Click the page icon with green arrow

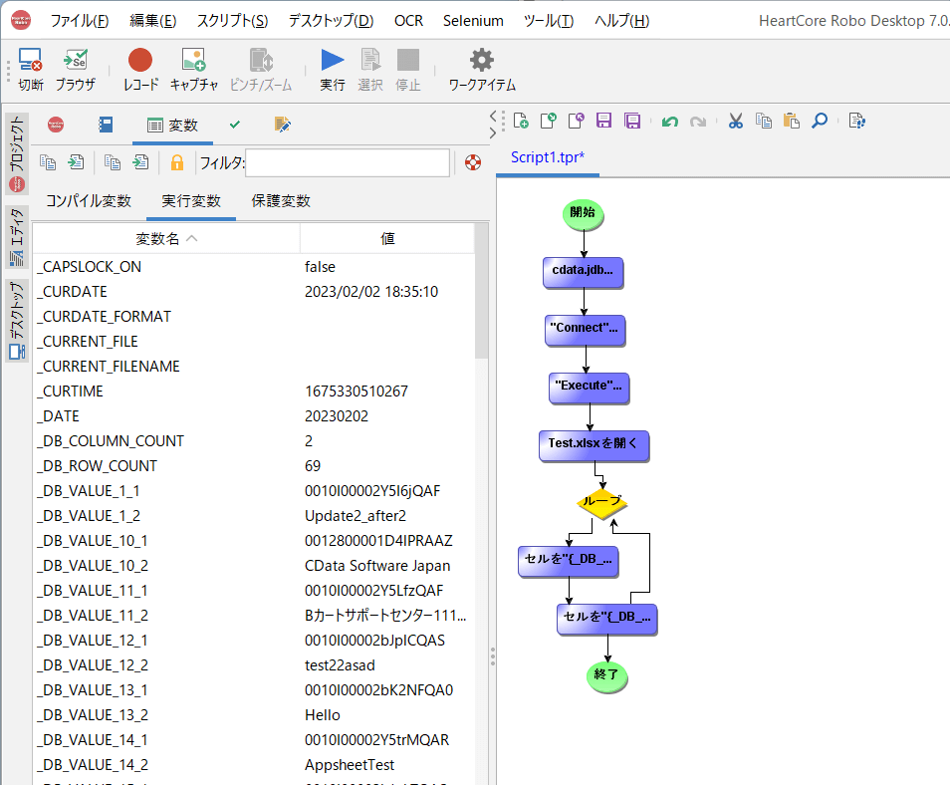(x=549, y=121)
